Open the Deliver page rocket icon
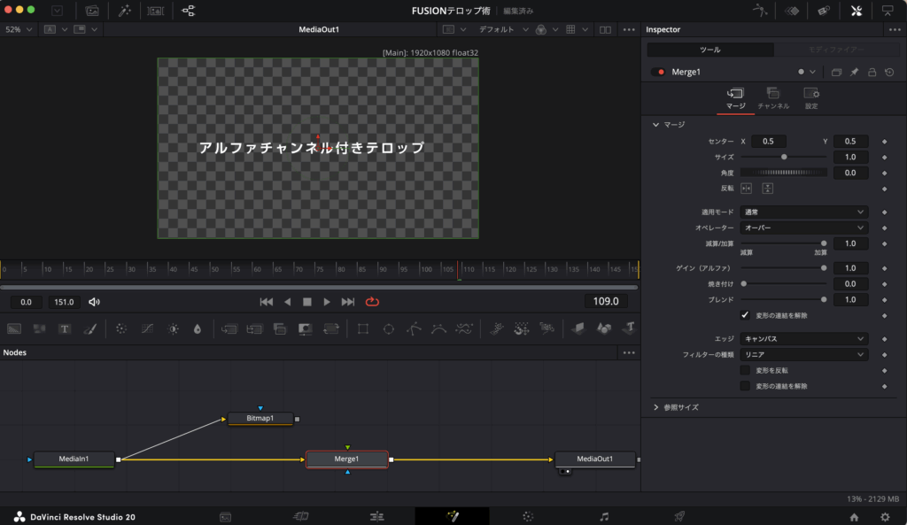This screenshot has height=525, width=907. 679,516
